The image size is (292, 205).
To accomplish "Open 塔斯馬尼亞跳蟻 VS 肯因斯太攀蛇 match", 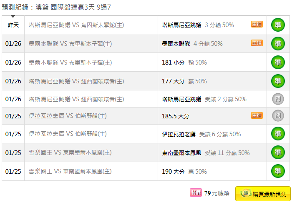I will click(x=76, y=25).
